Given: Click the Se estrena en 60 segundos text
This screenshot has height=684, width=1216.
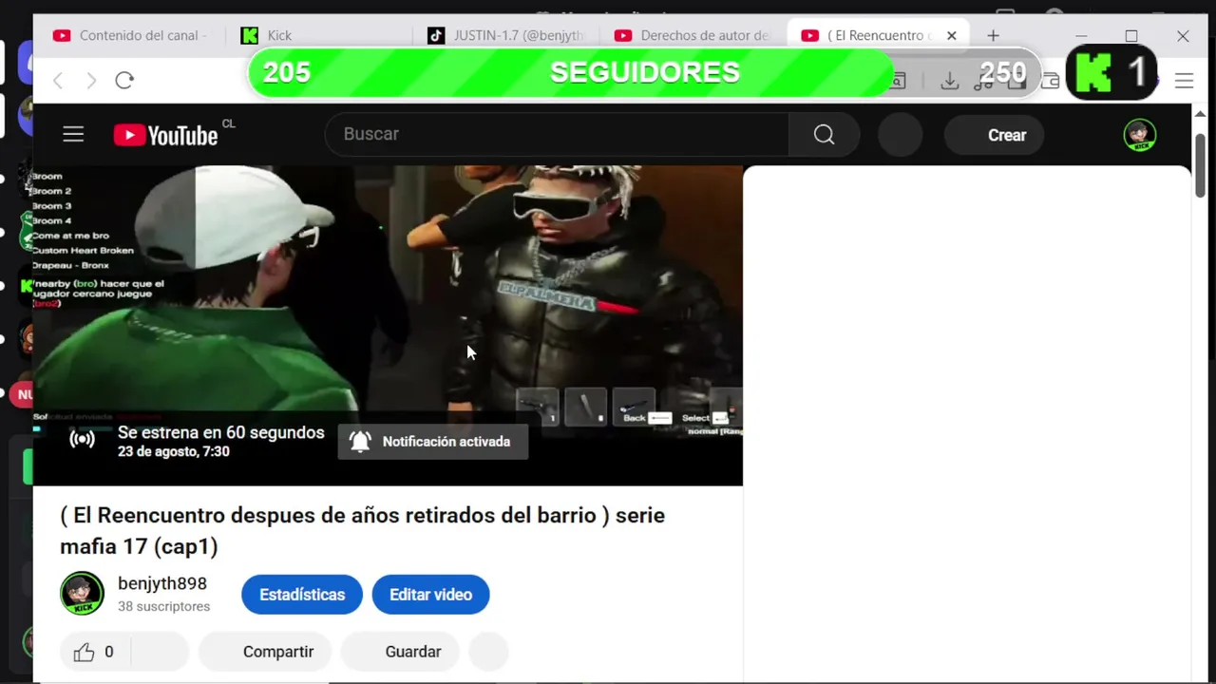Looking at the screenshot, I should pyautogui.click(x=221, y=432).
